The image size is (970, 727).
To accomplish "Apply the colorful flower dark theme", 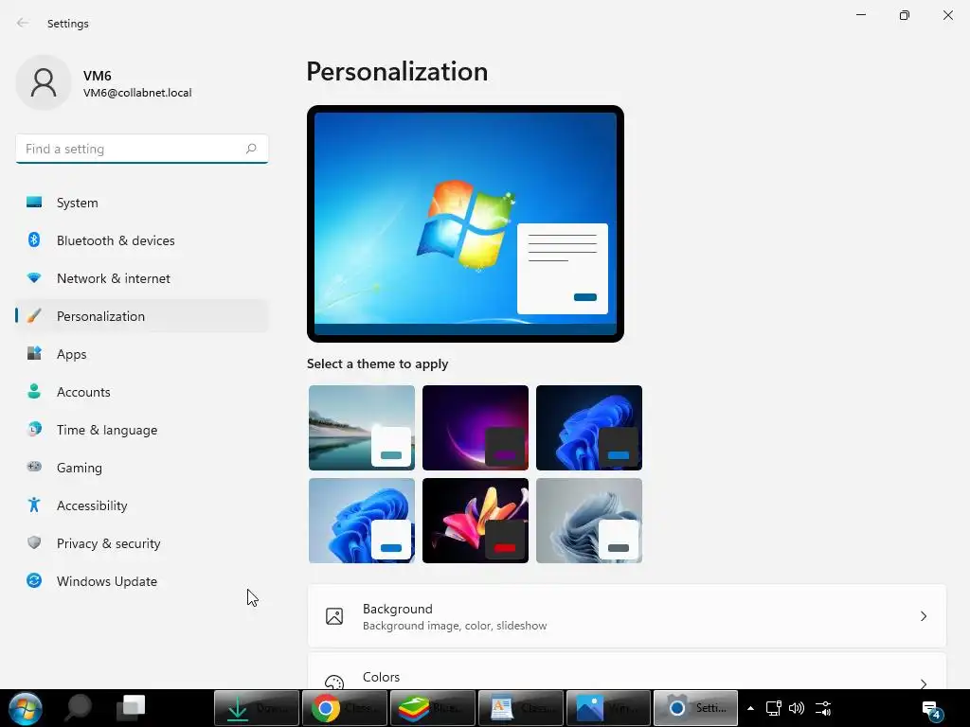I will coord(476,521).
